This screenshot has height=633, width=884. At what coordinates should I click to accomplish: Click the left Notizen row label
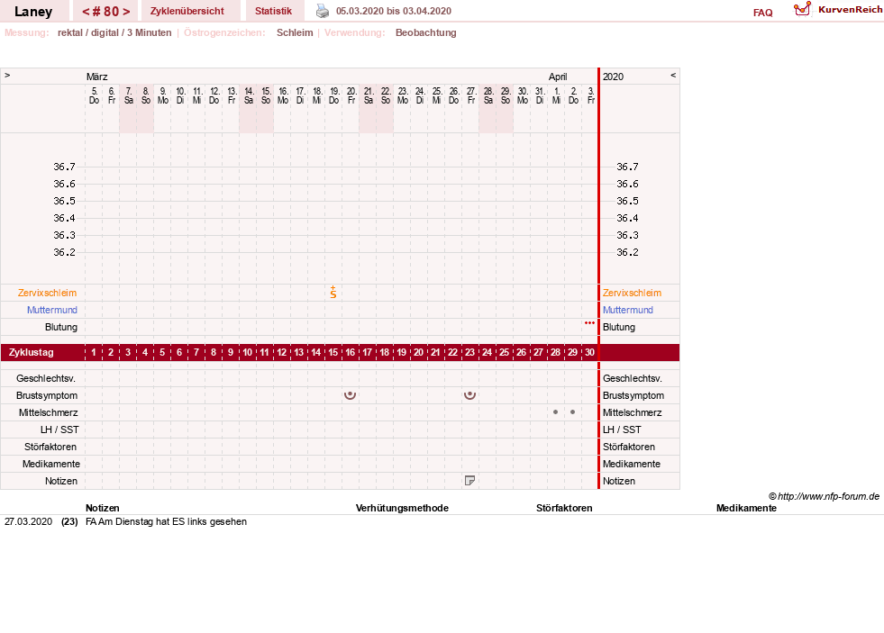pos(61,481)
